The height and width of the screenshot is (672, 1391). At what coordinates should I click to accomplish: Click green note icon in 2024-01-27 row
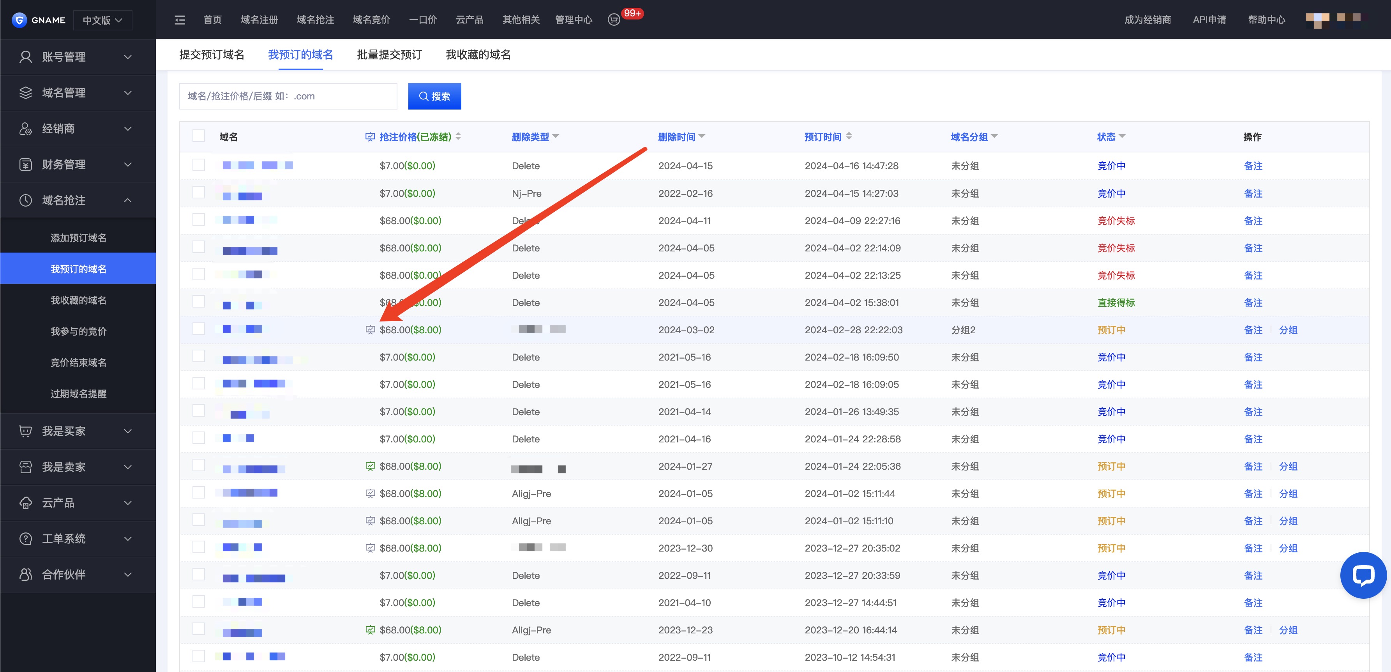point(370,466)
